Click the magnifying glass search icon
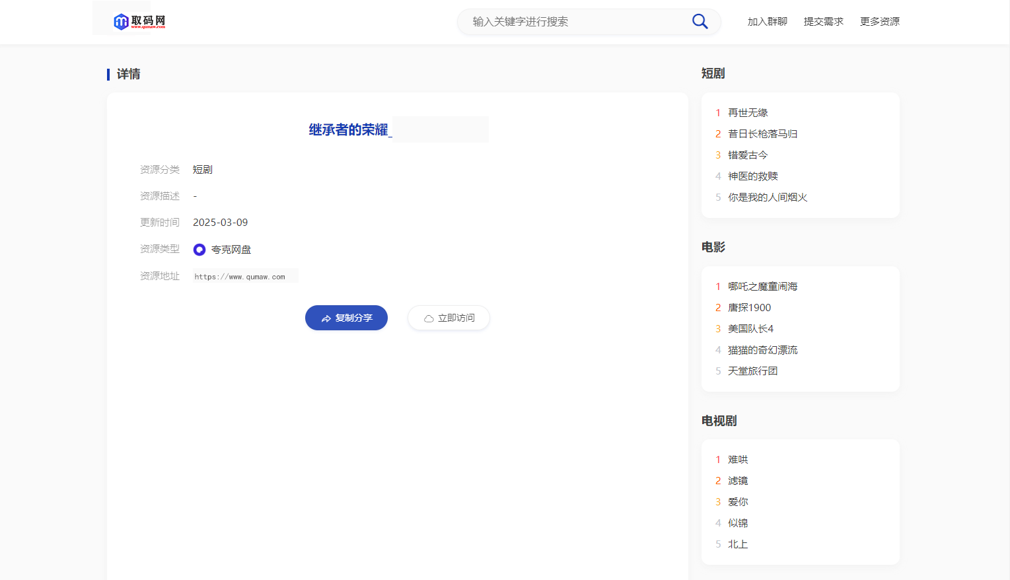 [699, 21]
